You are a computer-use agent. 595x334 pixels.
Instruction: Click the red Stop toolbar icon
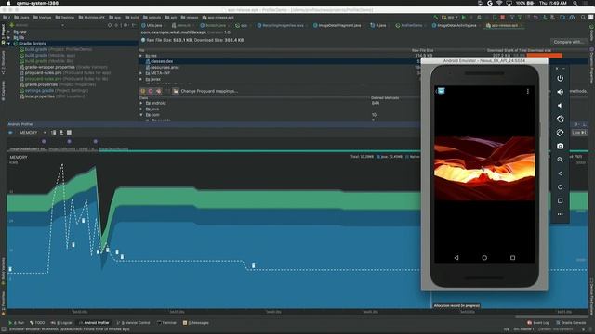point(502,18)
